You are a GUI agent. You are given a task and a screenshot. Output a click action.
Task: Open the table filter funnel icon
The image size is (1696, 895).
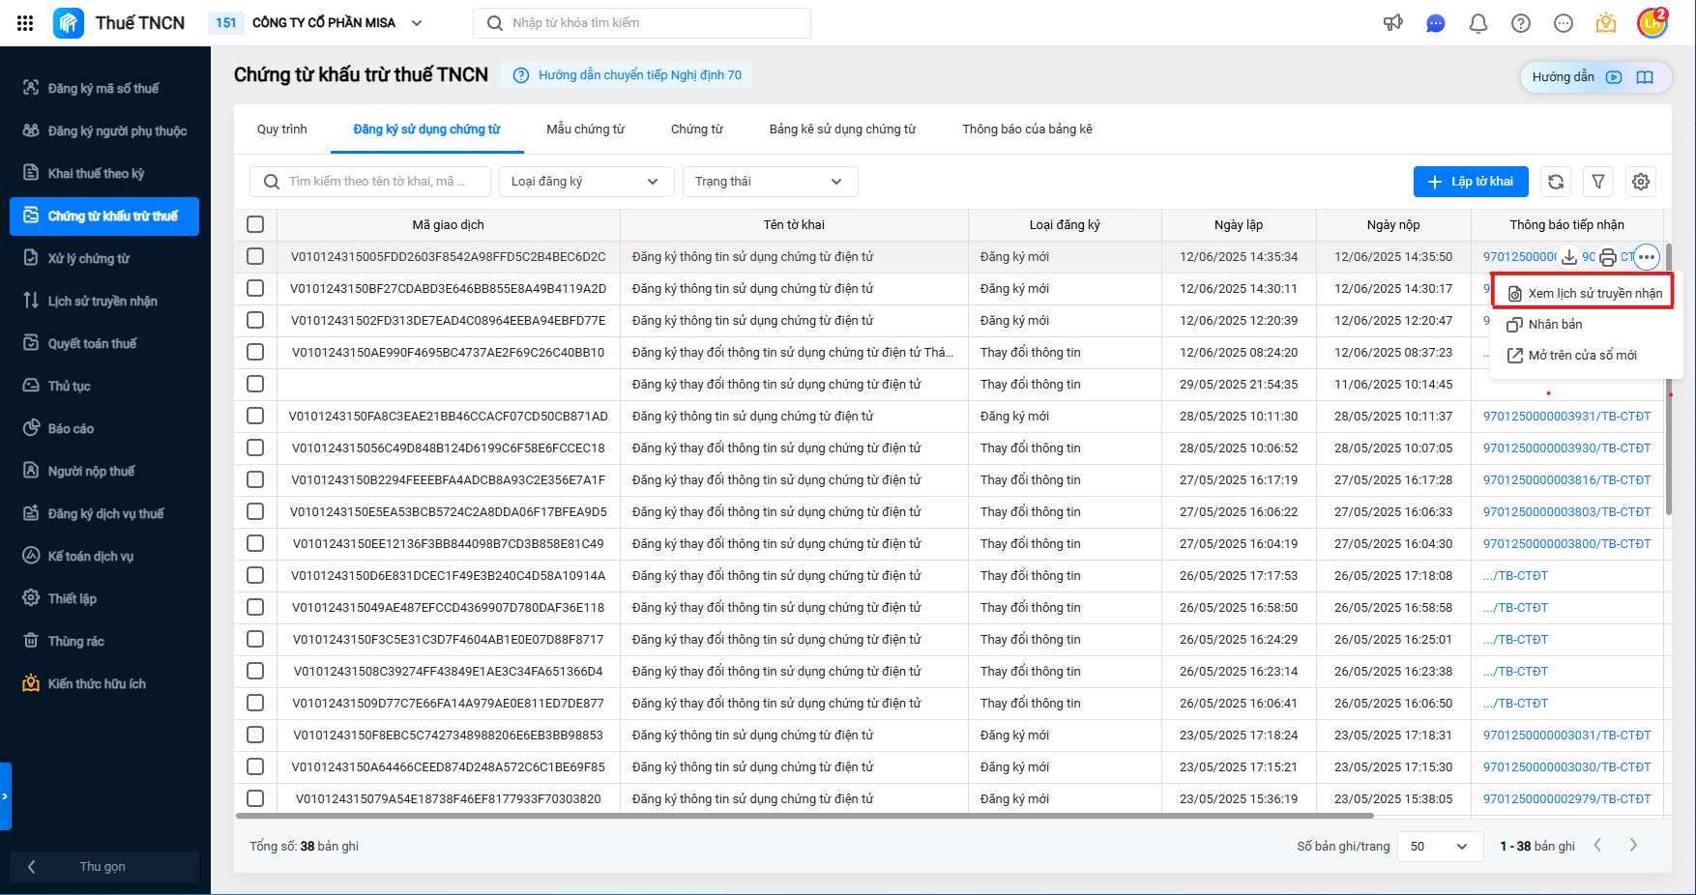pos(1598,182)
